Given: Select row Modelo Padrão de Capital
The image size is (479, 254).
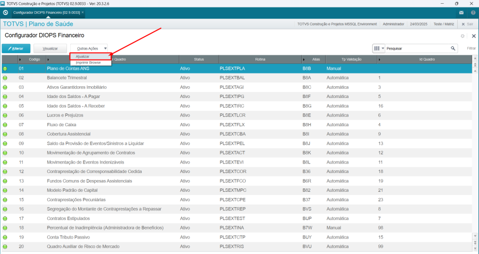Looking at the screenshot, I should coord(237,191).
